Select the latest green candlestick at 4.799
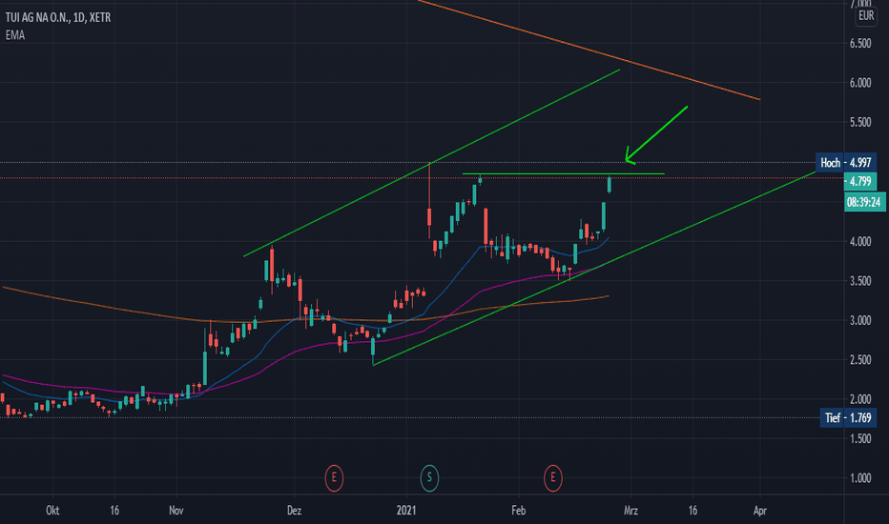The width and height of the screenshot is (889, 524). coord(610,185)
